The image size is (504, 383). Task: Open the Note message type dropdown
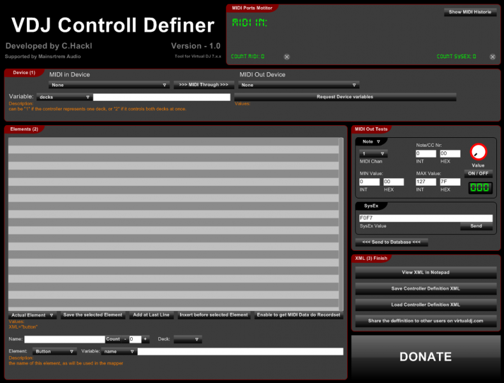tap(371, 142)
